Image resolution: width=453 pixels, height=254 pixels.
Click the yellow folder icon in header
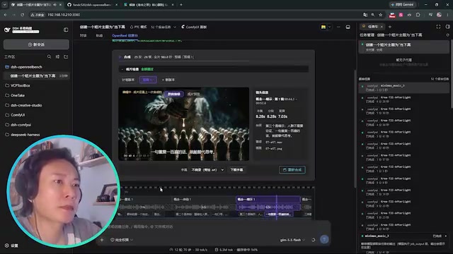(323, 27)
